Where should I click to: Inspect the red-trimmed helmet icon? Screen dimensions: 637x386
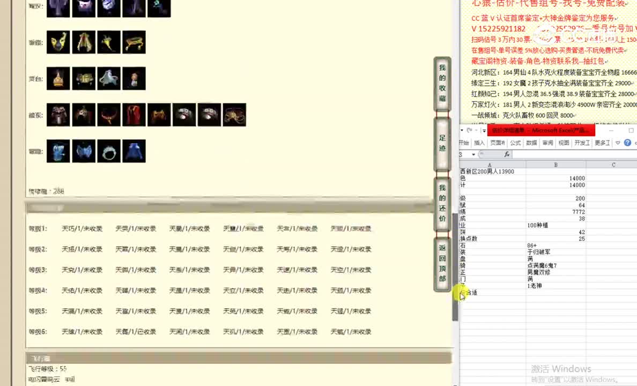[84, 115]
